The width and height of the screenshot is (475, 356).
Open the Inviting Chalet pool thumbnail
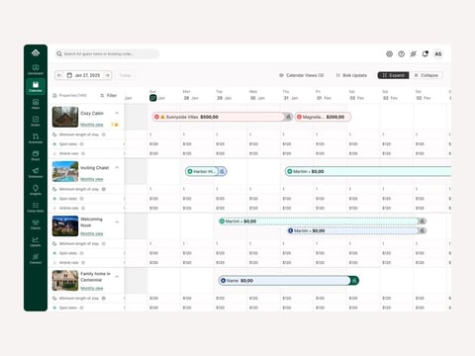click(65, 171)
